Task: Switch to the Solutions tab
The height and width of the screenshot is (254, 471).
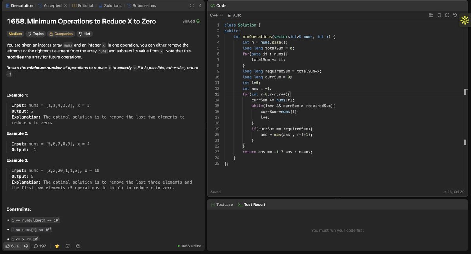Action: (x=110, y=5)
